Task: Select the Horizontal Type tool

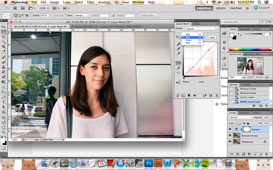Action: click(3, 102)
